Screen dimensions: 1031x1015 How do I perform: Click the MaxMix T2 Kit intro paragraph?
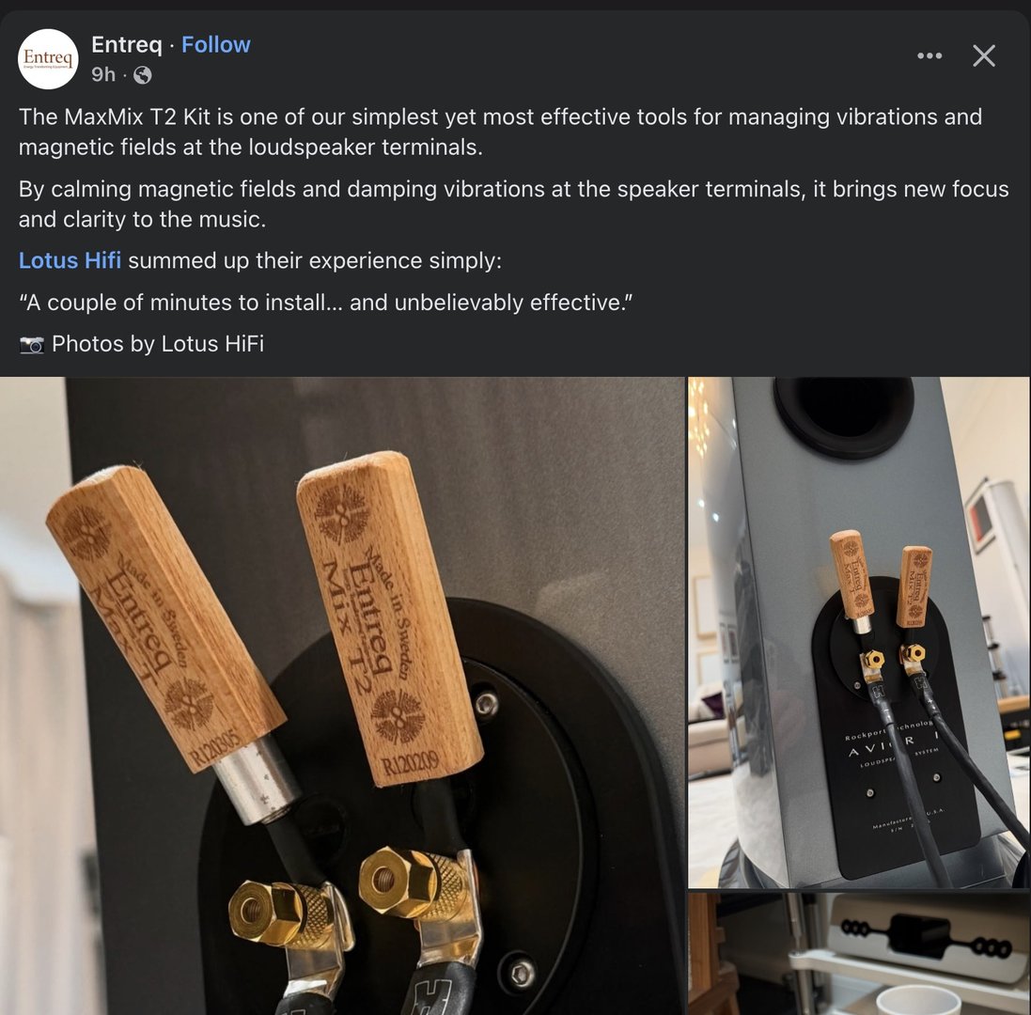[500, 132]
